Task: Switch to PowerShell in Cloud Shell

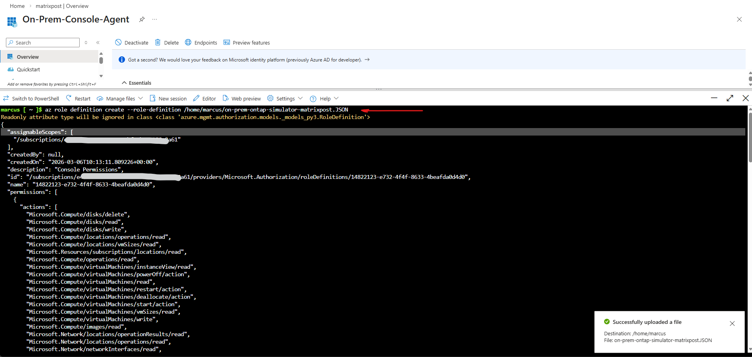Action: [x=31, y=99]
